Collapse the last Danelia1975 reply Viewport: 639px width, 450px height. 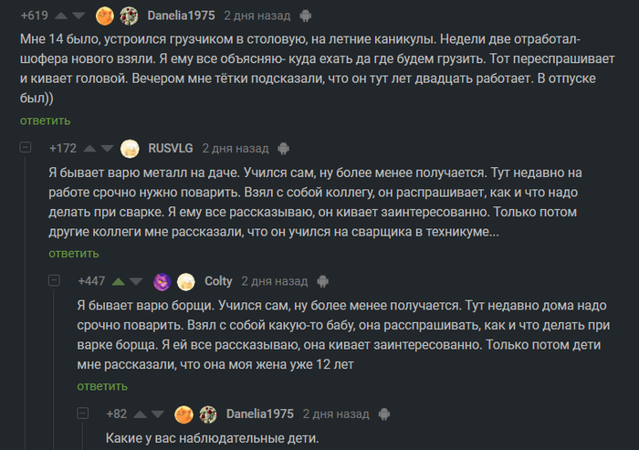pyautogui.click(x=82, y=413)
